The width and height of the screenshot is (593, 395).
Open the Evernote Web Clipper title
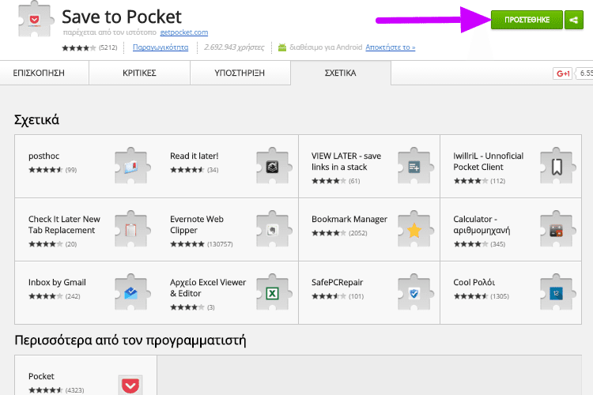click(197, 224)
